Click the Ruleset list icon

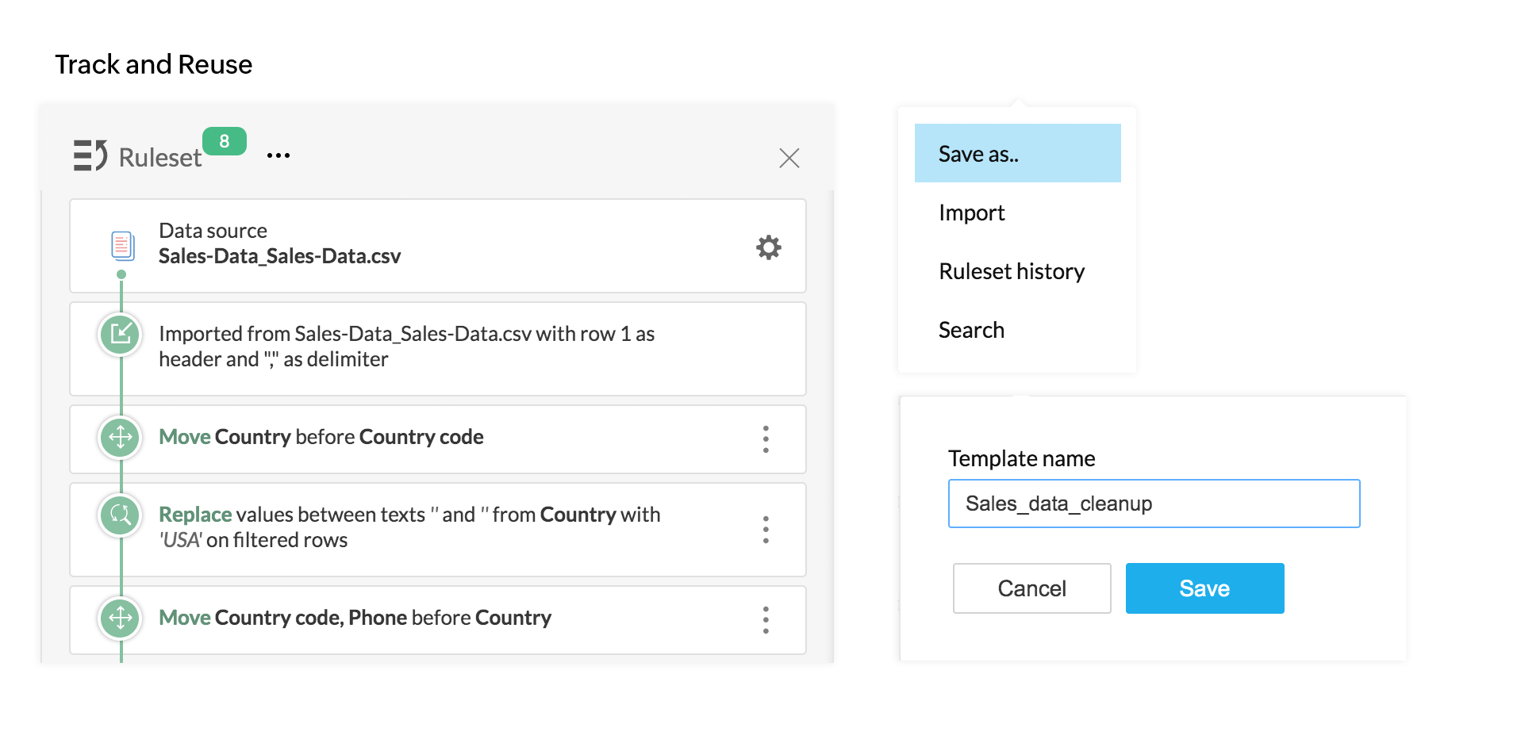click(90, 155)
